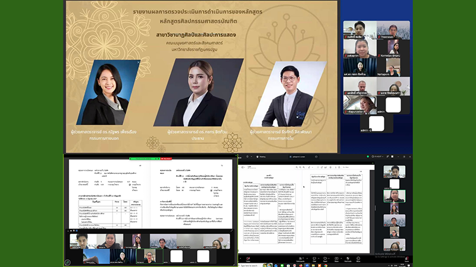
Task: Open the Host tools shield icon
Action: pyautogui.click(x=348, y=259)
